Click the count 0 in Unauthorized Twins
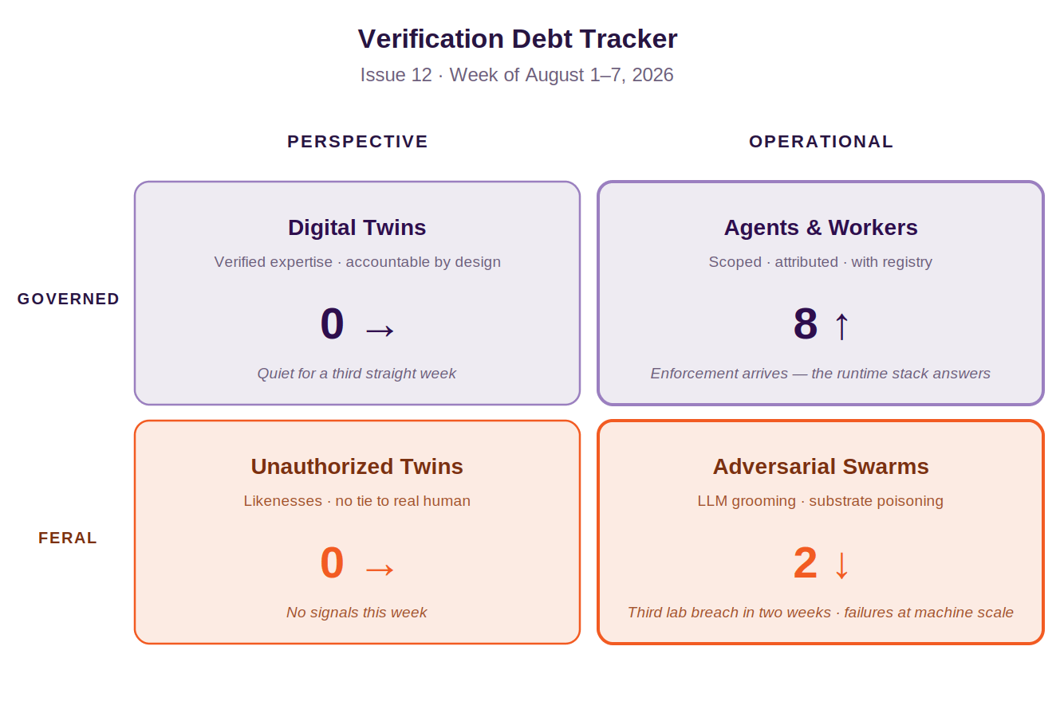The width and height of the screenshot is (1060, 701). coord(332,563)
